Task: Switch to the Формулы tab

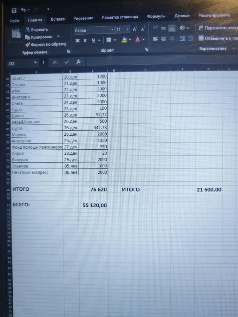Action: (x=156, y=16)
